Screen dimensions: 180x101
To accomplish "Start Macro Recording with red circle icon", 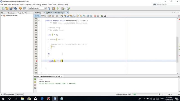I will 95,16.
